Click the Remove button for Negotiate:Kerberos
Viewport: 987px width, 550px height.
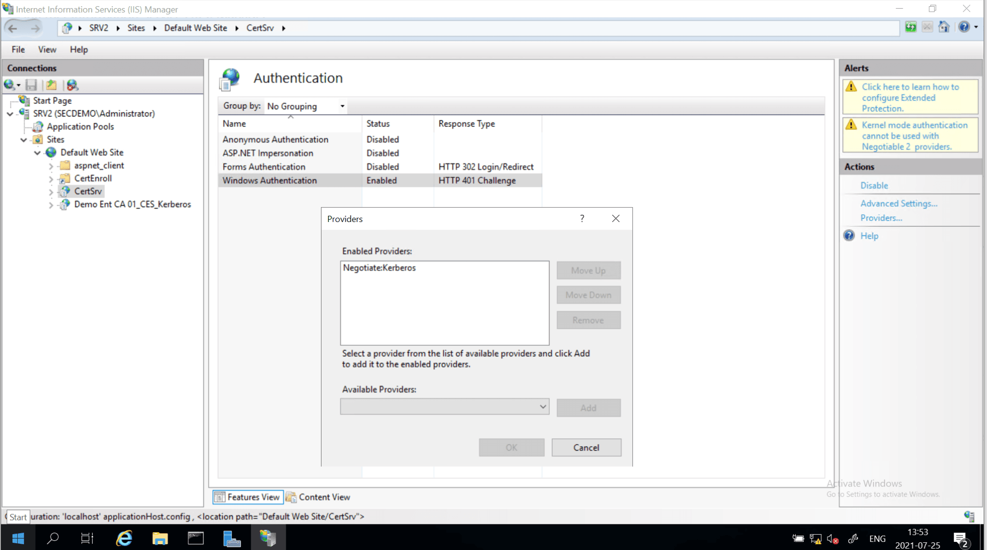pyautogui.click(x=587, y=320)
